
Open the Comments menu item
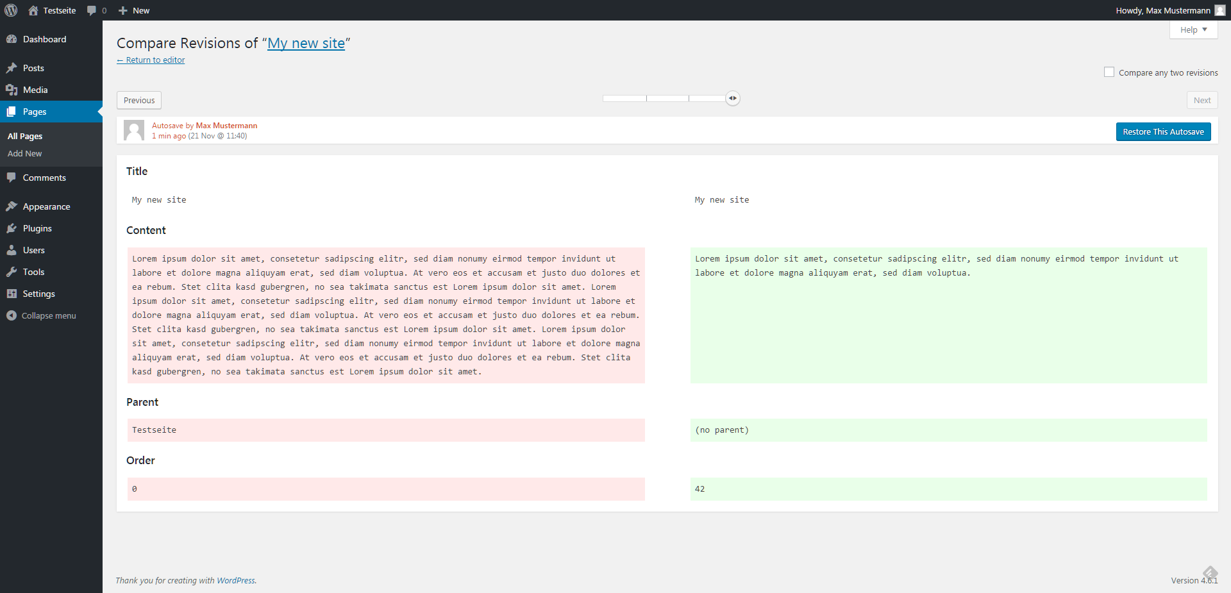coord(51,178)
